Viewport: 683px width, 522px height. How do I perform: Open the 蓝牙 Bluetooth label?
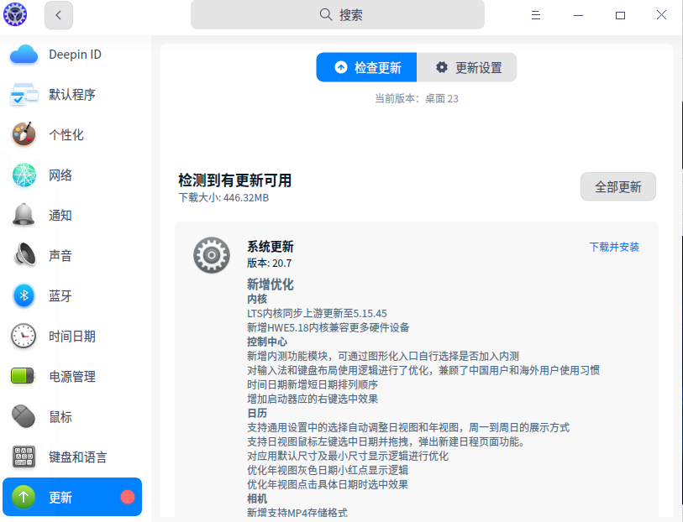[x=60, y=296]
